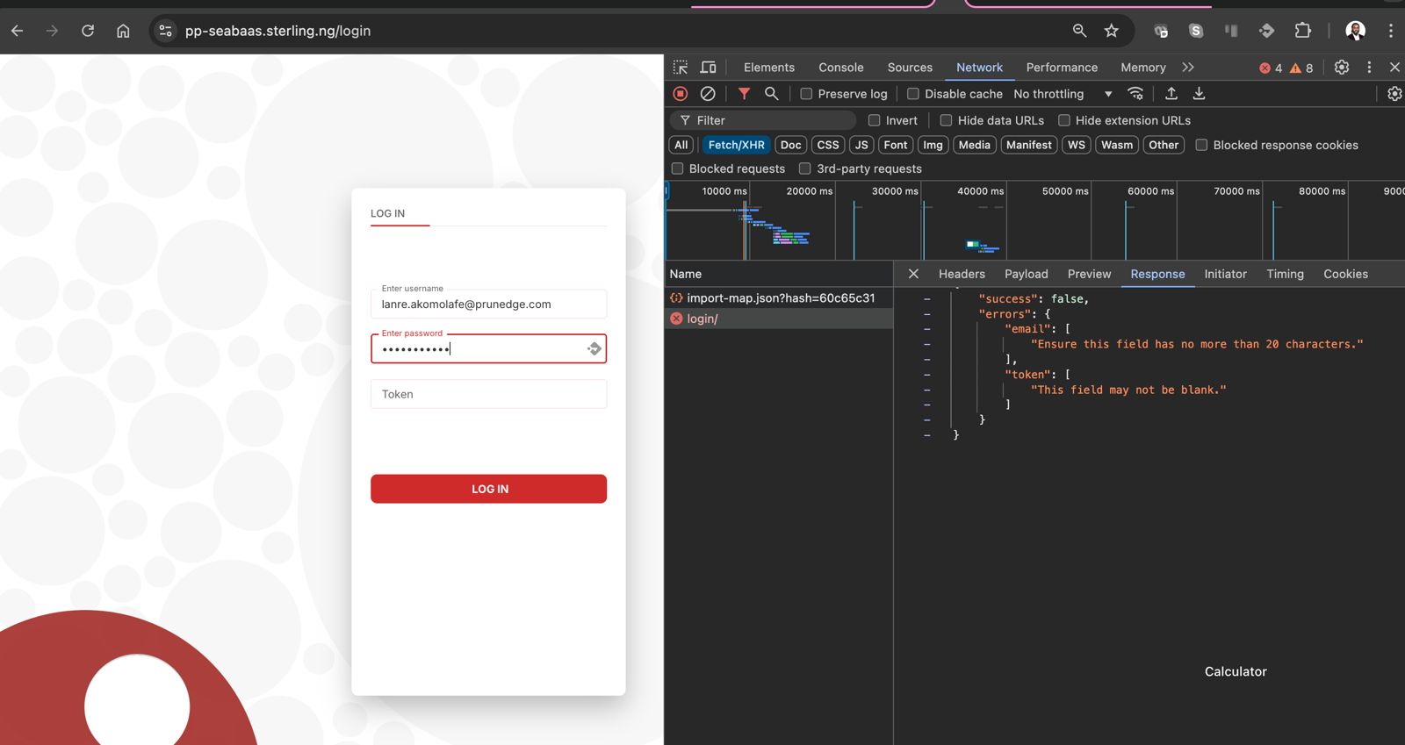
Task: Check Hide data URLs
Action: [x=946, y=120]
